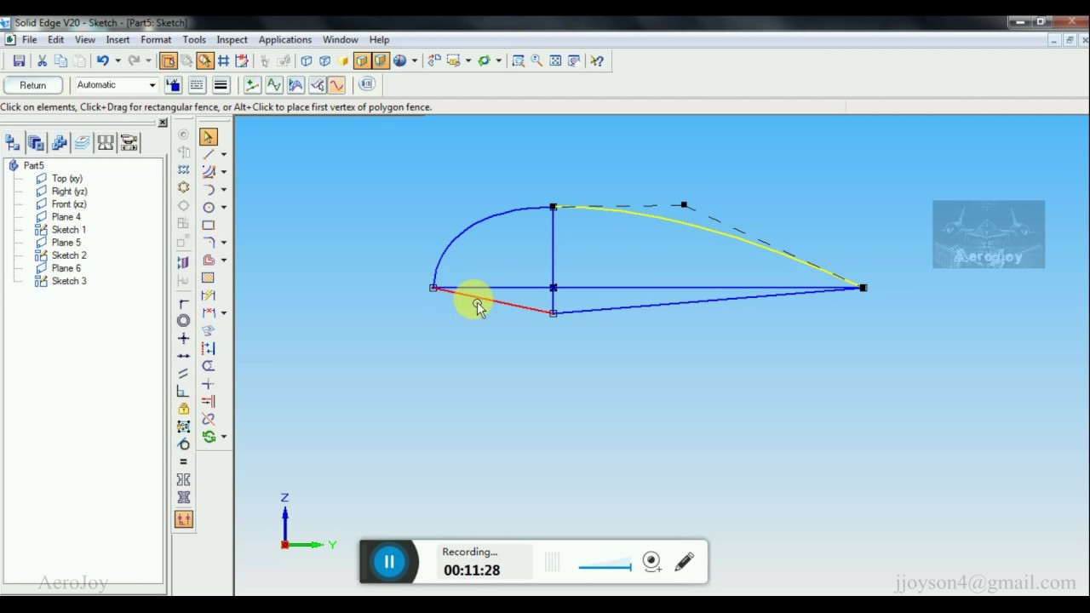
Task: Click the magnifier Zoom icon
Action: pyautogui.click(x=536, y=60)
